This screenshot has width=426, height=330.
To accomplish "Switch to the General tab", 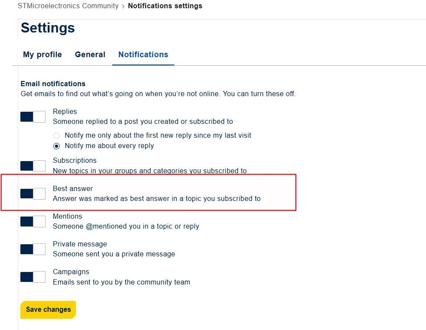I will coord(90,55).
